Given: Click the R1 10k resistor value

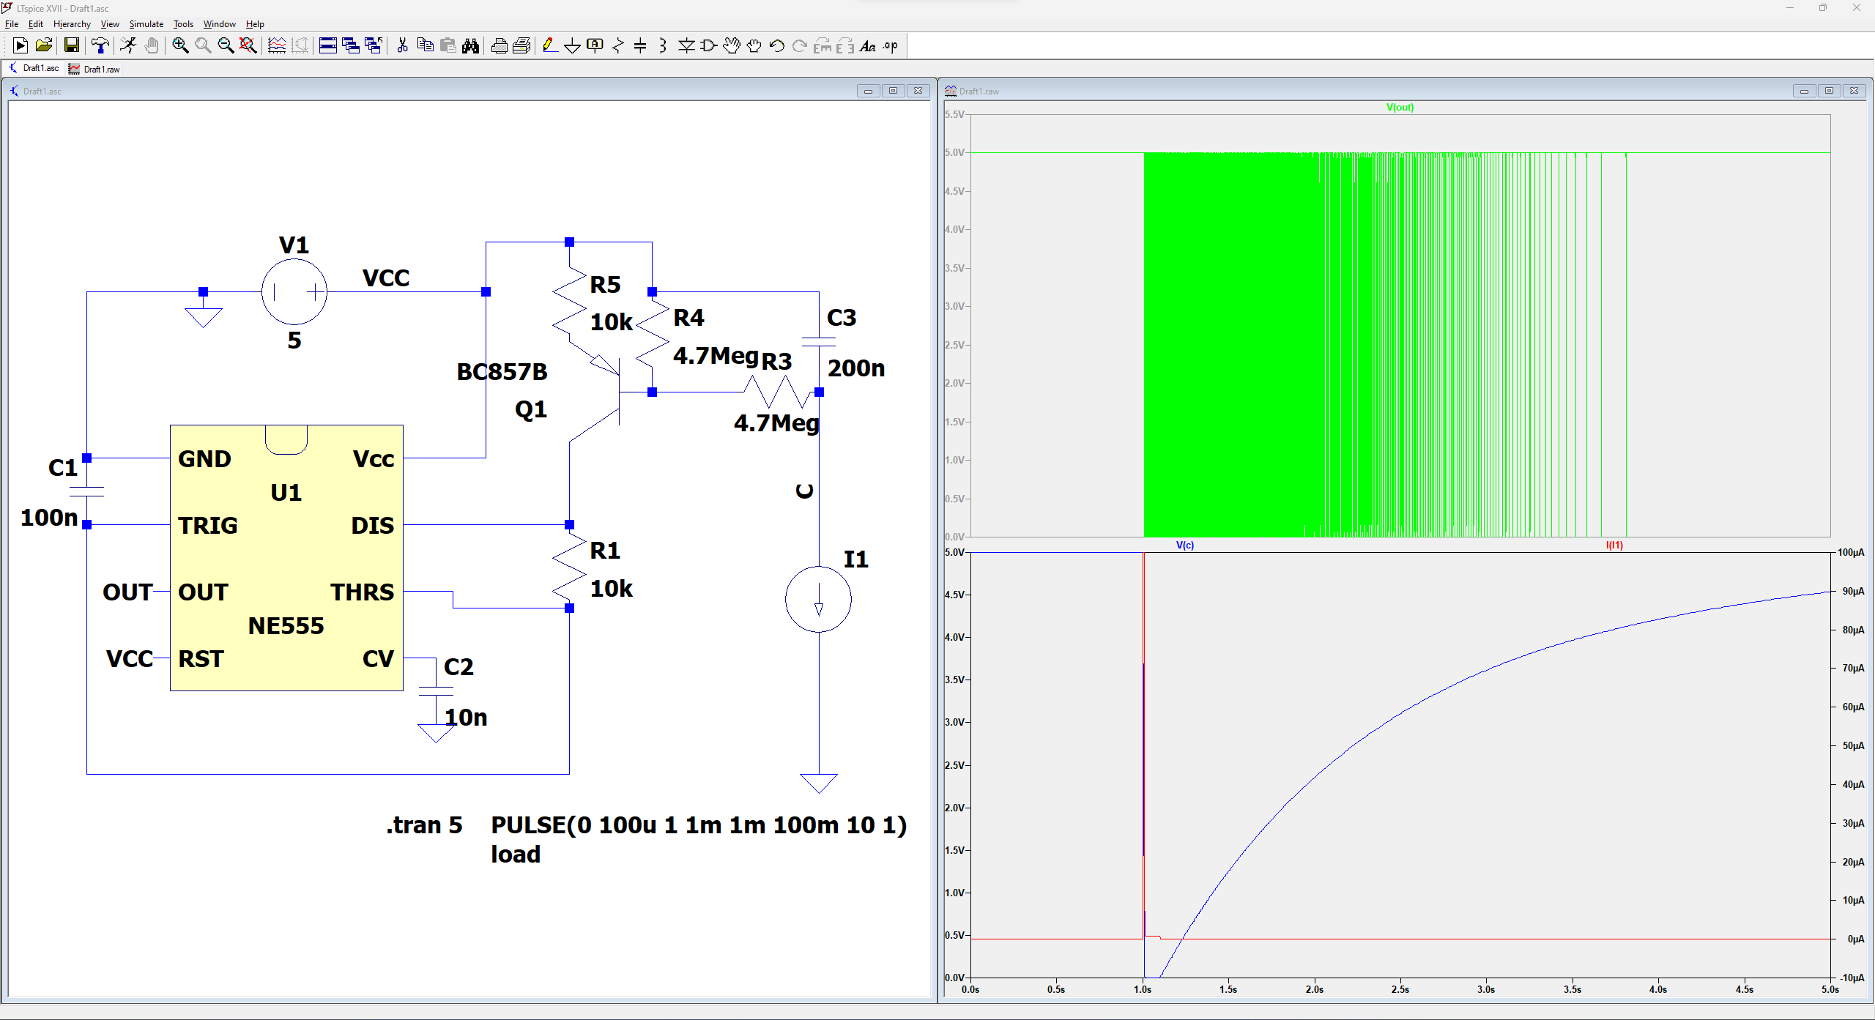Looking at the screenshot, I should (612, 589).
